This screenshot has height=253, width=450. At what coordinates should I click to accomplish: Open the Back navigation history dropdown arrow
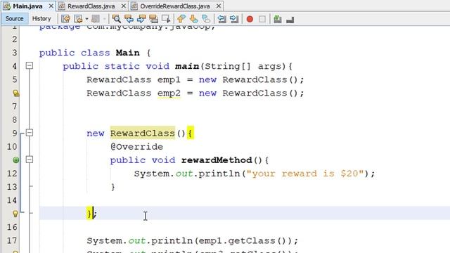[86, 19]
